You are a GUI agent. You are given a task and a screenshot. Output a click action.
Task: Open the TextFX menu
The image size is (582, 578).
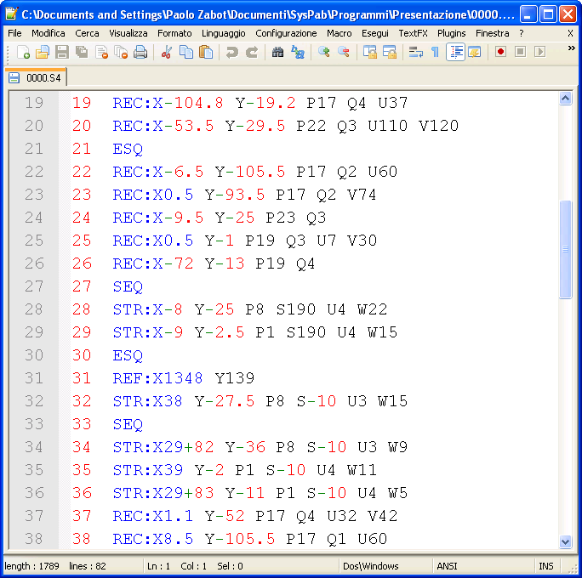[x=413, y=33]
